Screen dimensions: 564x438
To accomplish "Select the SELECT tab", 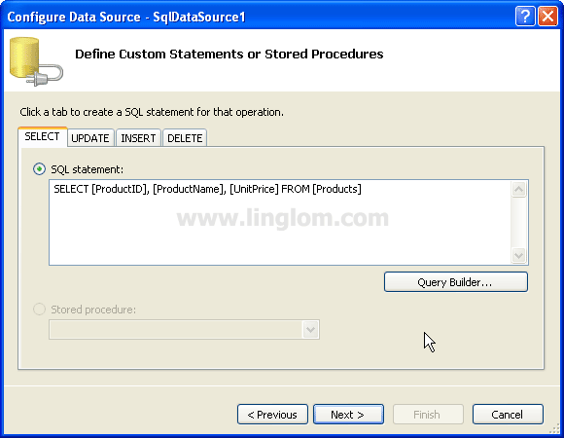I will click(x=42, y=137).
